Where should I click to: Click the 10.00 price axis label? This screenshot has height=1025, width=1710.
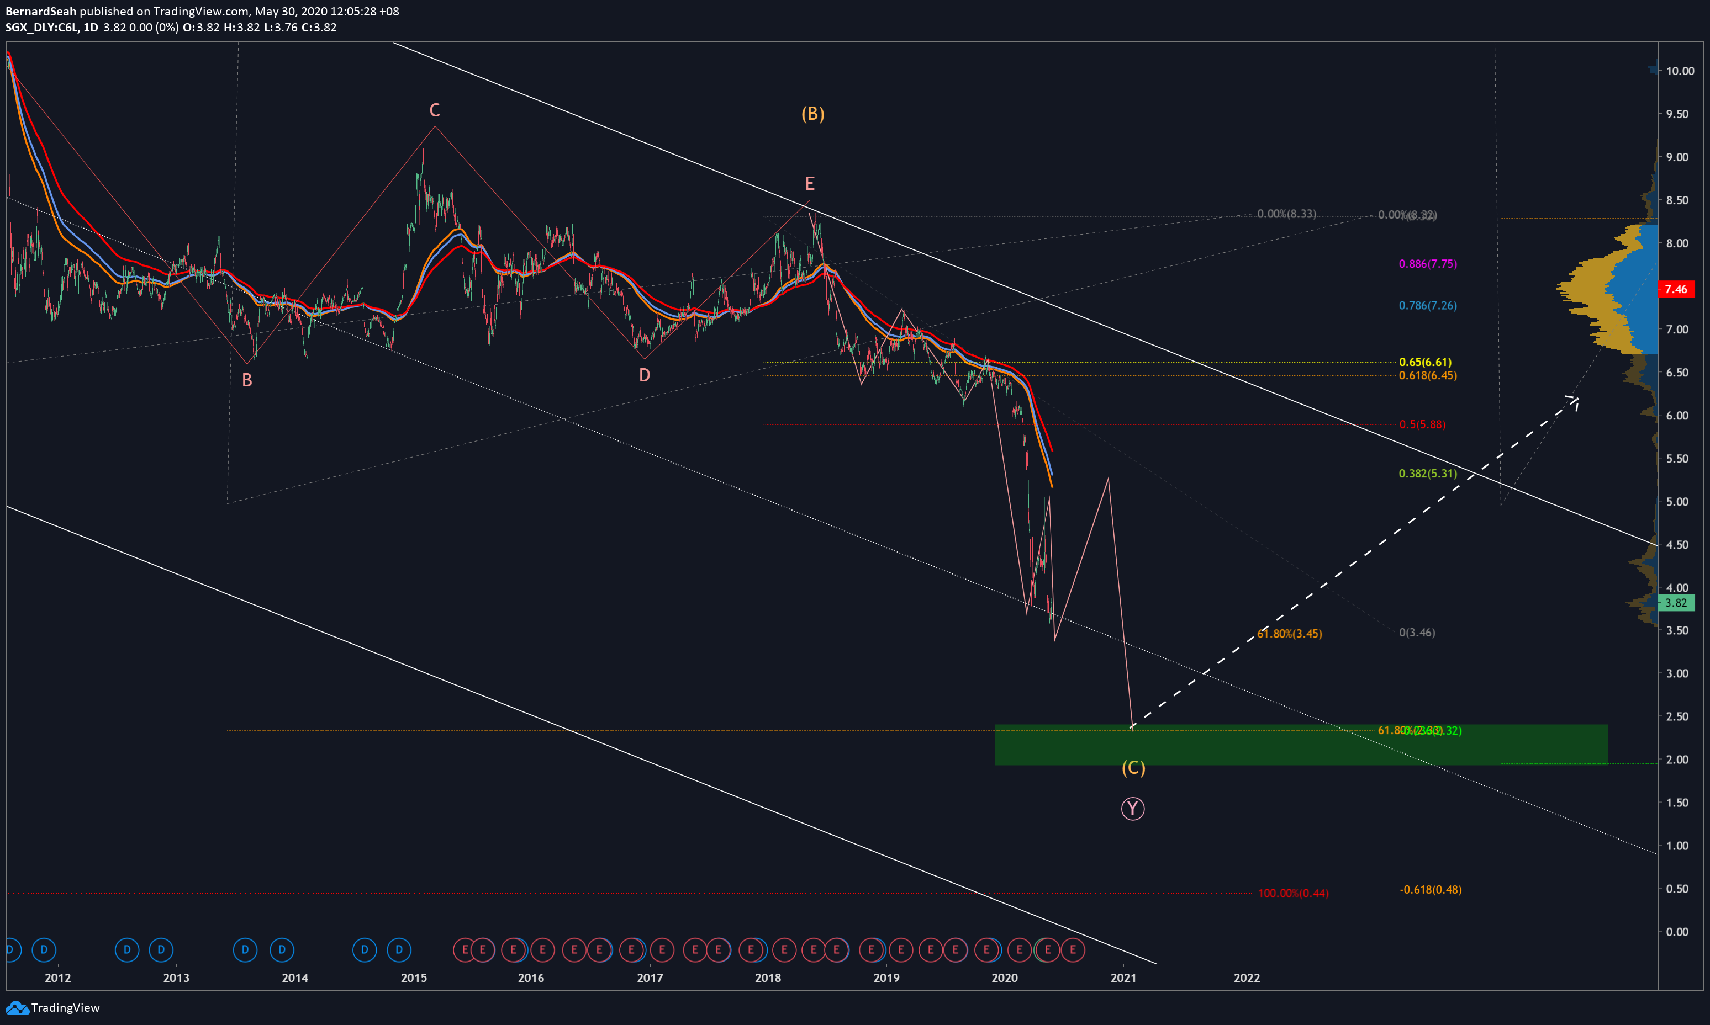[x=1680, y=71]
